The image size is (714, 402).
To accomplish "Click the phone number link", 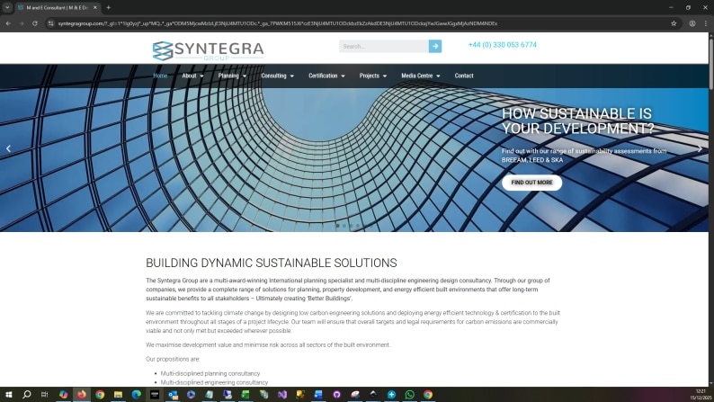I will [502, 45].
